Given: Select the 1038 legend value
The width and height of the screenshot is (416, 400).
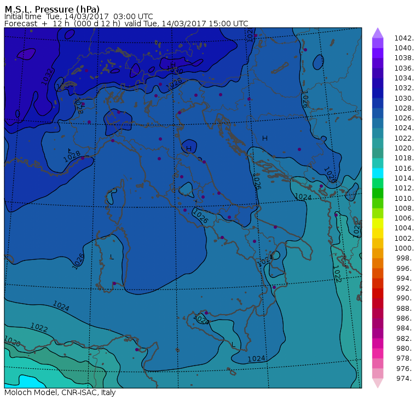Looking at the screenshot, I should coord(404,58).
